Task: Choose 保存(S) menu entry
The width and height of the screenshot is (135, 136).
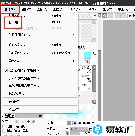Action: coord(40,45)
